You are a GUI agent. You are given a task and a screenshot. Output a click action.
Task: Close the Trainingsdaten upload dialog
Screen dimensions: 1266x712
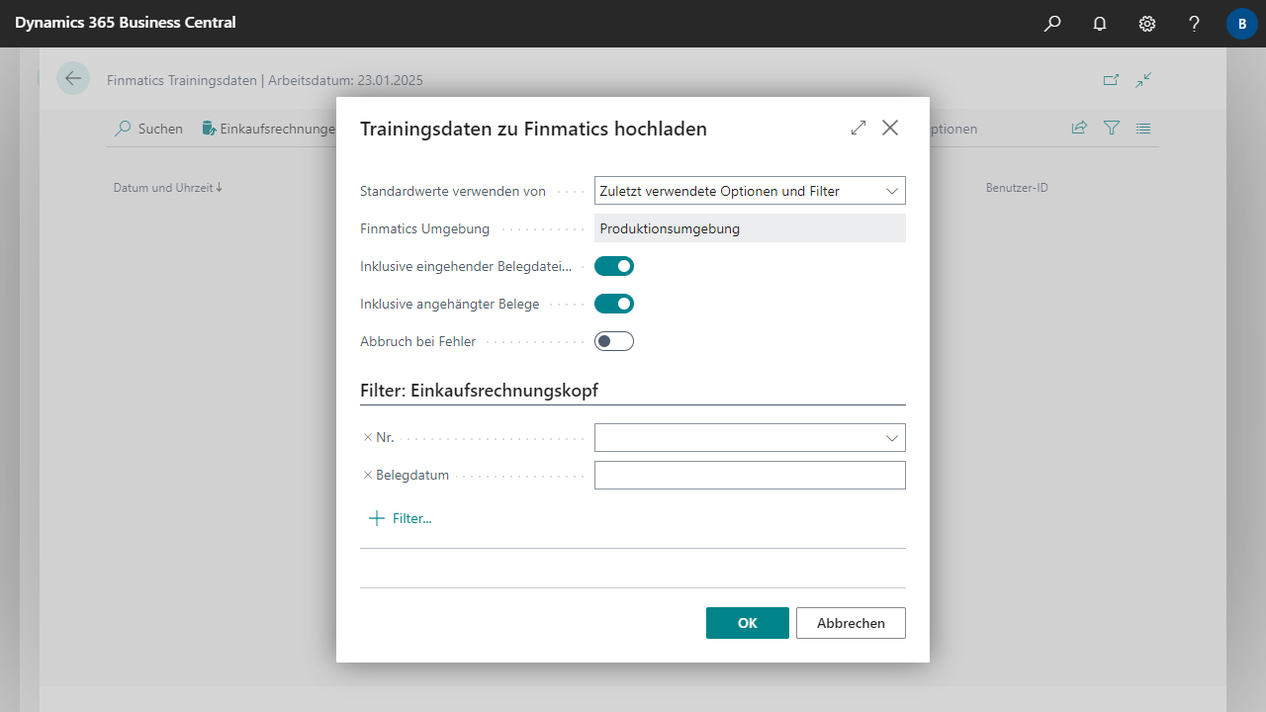pyautogui.click(x=890, y=128)
